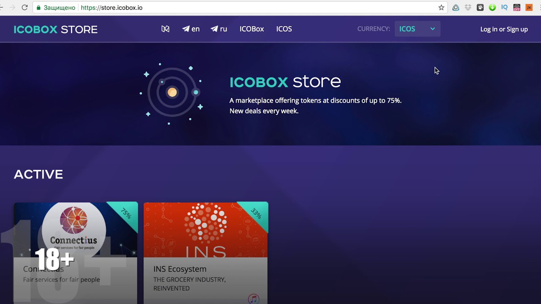Click the INS Ecosystem title text

point(180,269)
